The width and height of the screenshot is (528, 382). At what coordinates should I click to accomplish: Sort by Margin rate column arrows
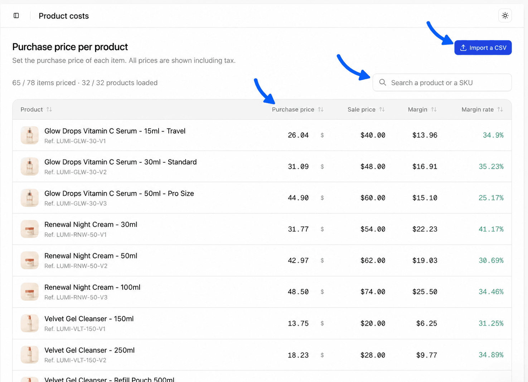click(x=500, y=109)
